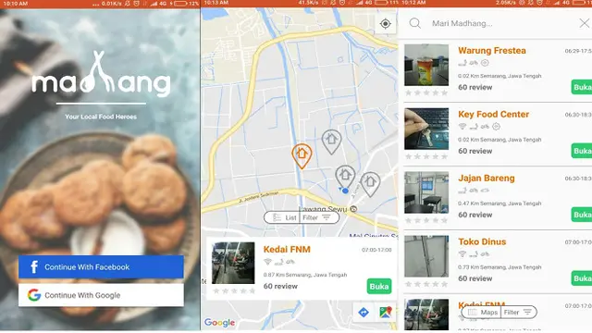The height and width of the screenshot is (333, 592).
Task: Tap Google logo on map corner
Action: 219,323
